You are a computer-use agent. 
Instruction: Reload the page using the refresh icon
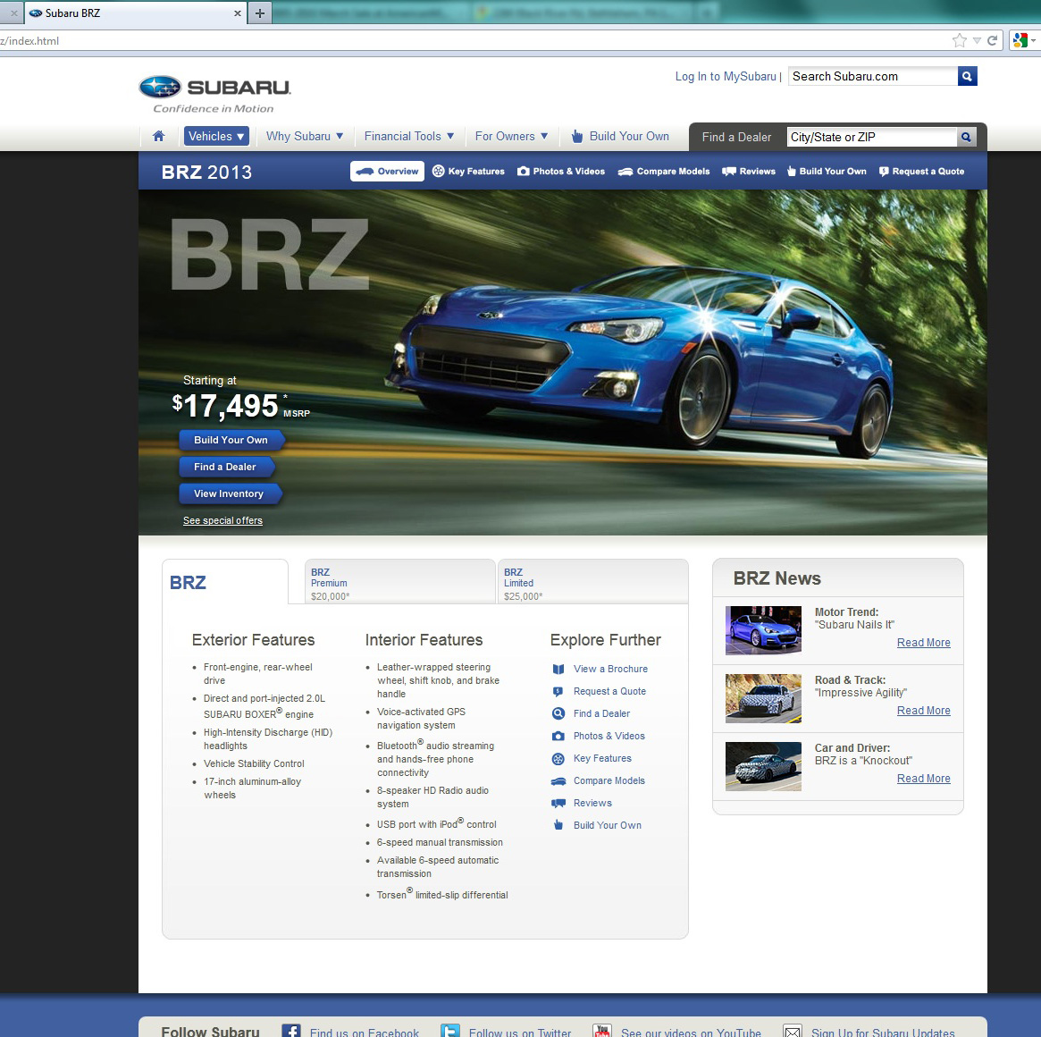[x=993, y=40]
